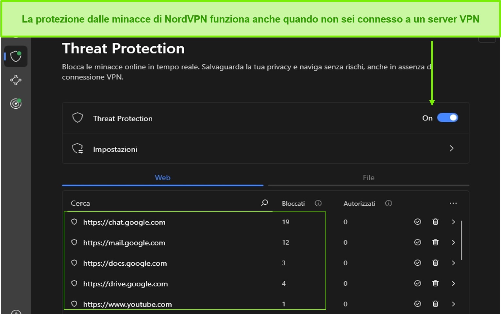Select the Web tab
501x314 pixels.
(162, 178)
